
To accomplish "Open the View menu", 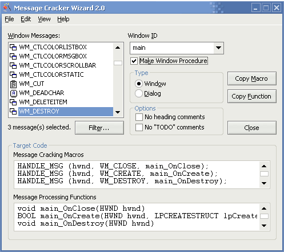I will pos(44,19).
